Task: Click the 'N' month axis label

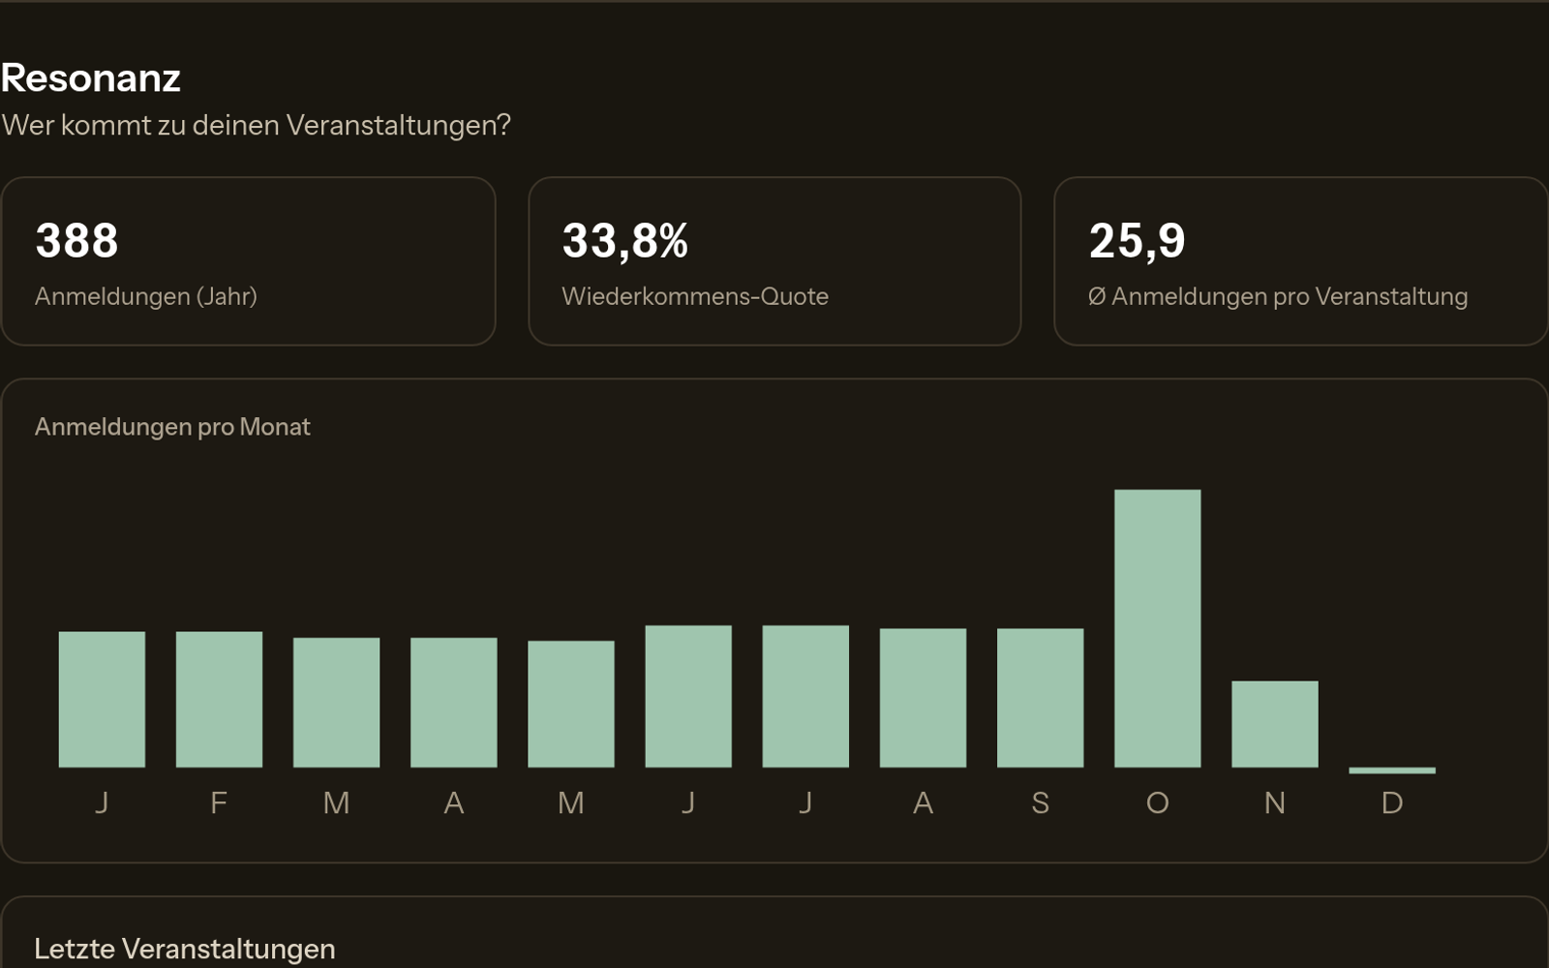Action: click(x=1274, y=802)
